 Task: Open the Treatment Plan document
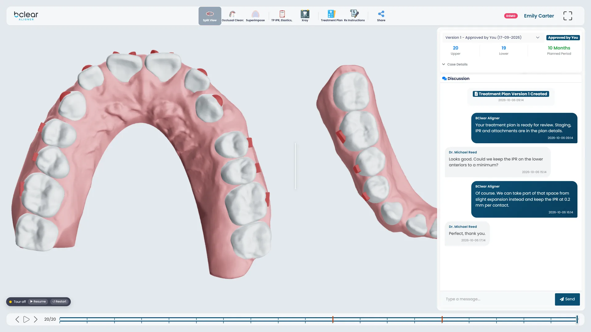point(332,16)
